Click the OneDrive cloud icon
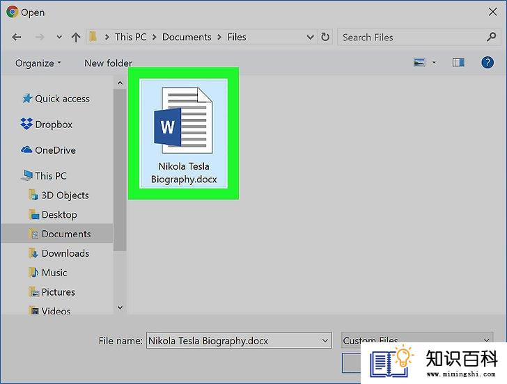Viewport: 507px width, 384px height. (26, 150)
